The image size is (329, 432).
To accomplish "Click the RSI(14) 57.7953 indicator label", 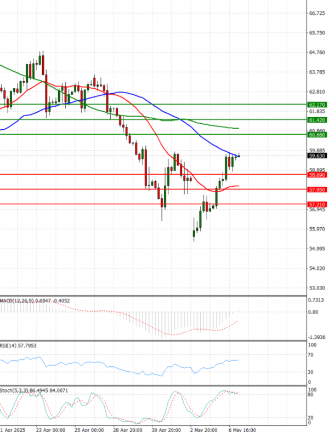I will click(x=18, y=345).
